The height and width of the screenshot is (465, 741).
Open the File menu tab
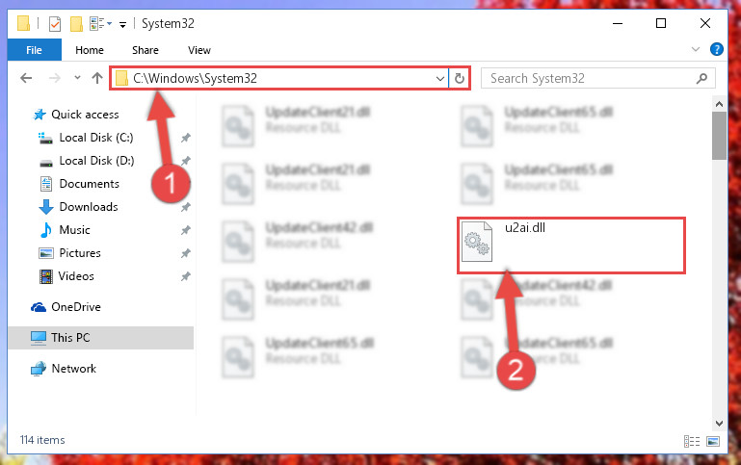click(x=34, y=49)
